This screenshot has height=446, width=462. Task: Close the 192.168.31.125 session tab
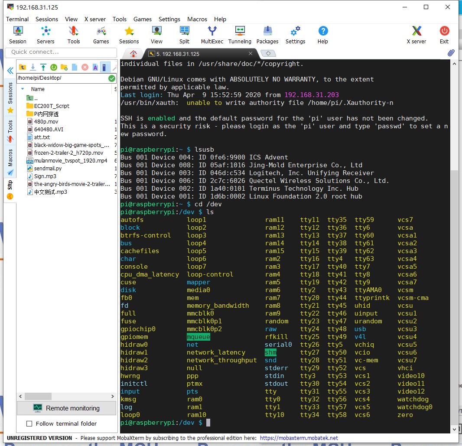point(251,53)
